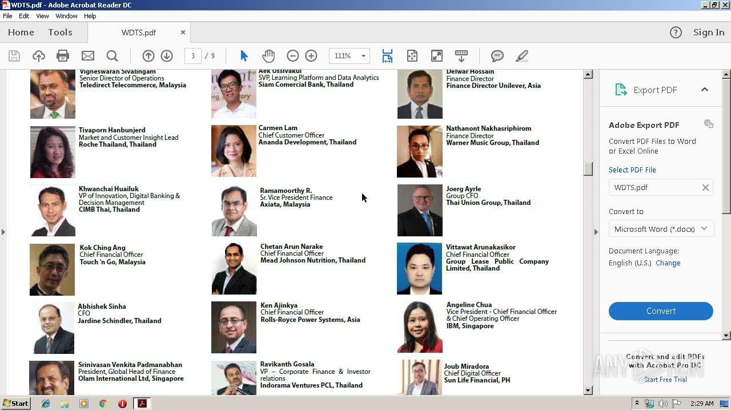Open Internet Explorer from taskbar

pos(46,404)
